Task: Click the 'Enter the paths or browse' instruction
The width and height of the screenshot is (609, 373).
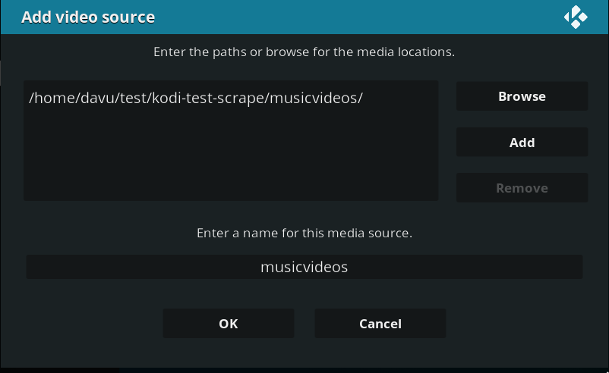Action: tap(304, 52)
